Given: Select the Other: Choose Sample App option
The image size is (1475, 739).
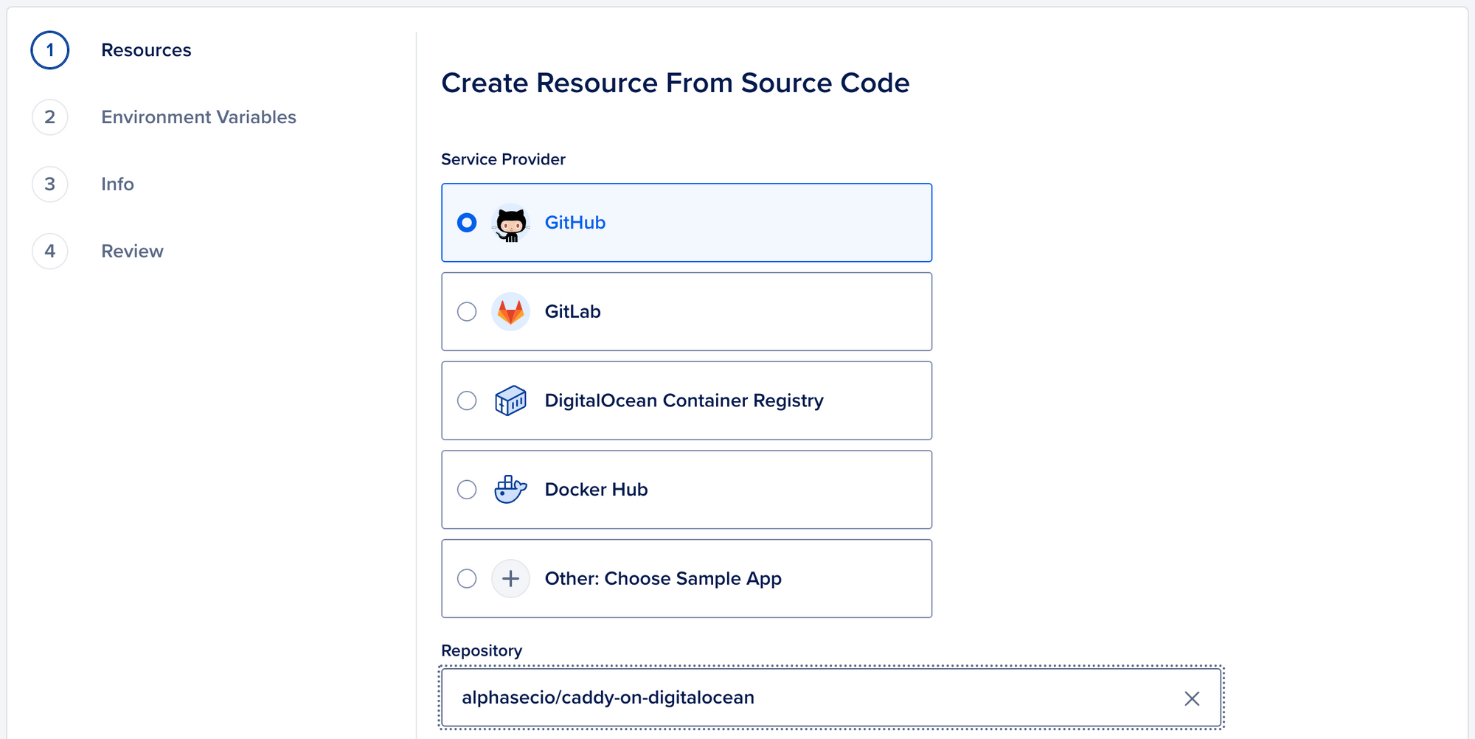Looking at the screenshot, I should pyautogui.click(x=466, y=578).
